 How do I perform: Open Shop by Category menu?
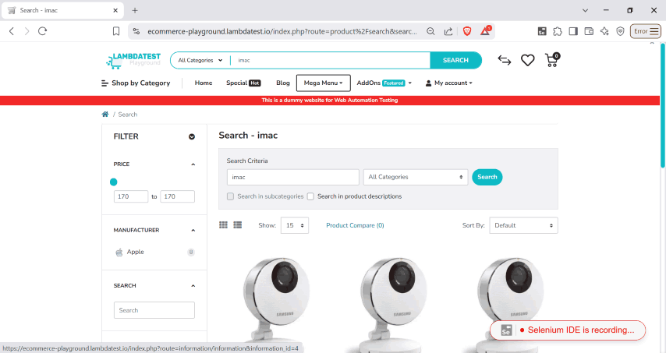point(136,83)
